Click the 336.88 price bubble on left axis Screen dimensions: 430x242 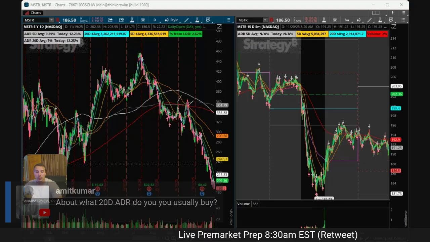[x=222, y=113]
